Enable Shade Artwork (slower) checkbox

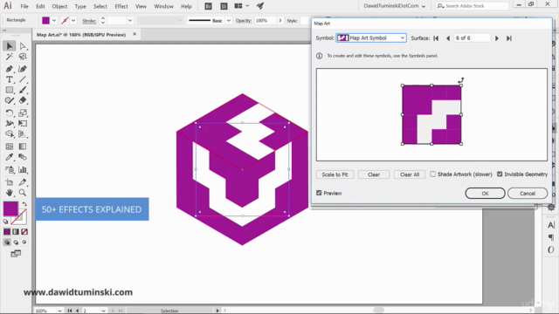click(433, 174)
